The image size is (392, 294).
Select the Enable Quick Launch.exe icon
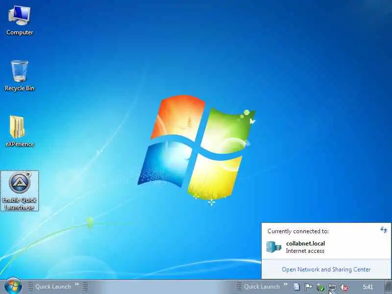20,191
